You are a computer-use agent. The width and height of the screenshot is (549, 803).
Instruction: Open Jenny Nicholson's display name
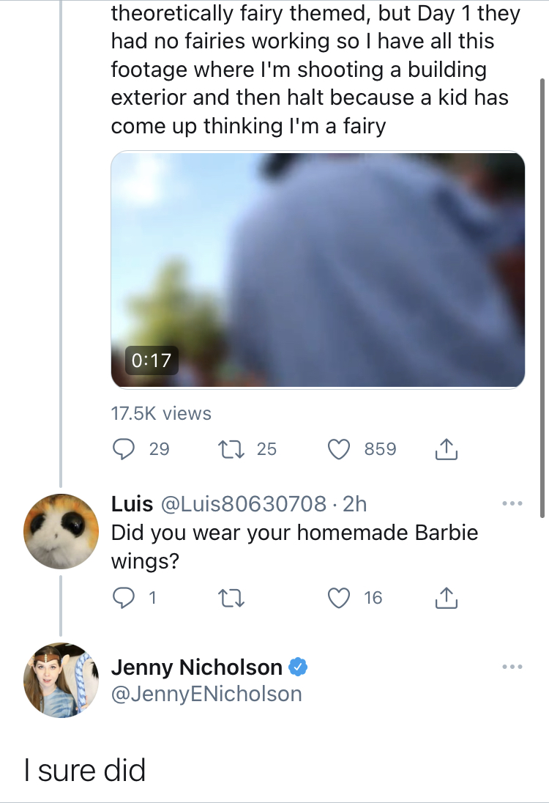196,667
